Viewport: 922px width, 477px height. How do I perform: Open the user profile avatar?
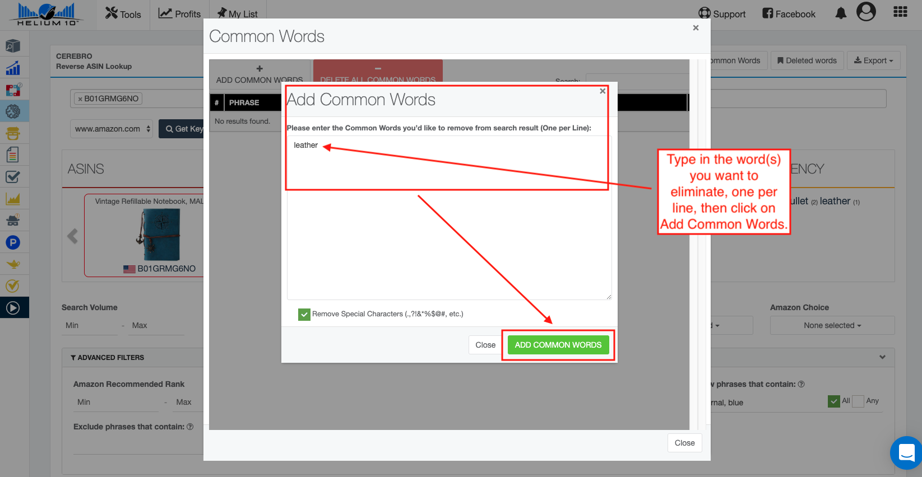click(x=865, y=12)
